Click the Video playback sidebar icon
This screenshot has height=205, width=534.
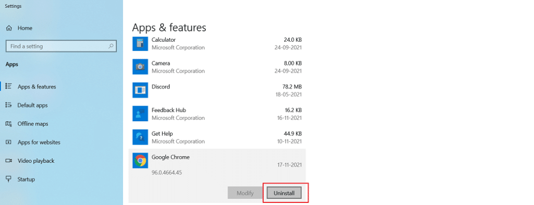[9, 161]
